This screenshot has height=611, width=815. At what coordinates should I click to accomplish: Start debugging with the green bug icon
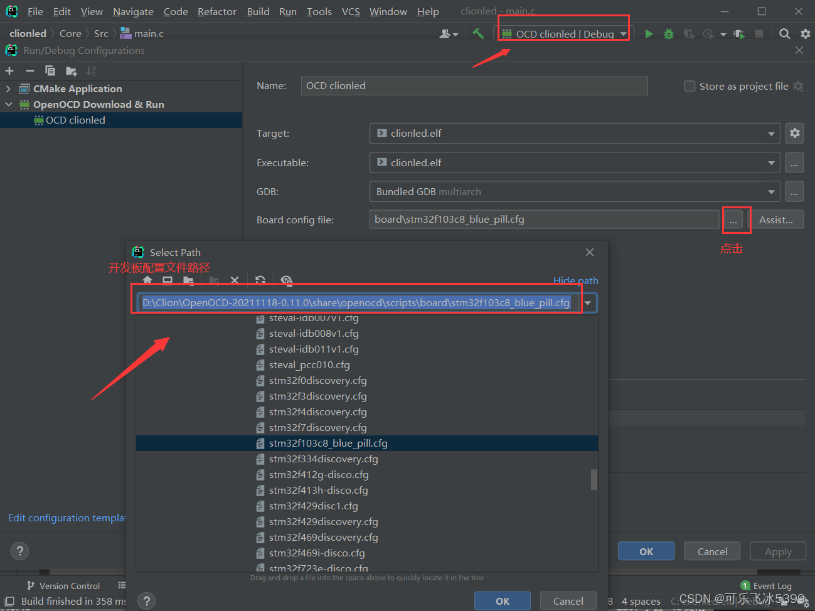[669, 34]
